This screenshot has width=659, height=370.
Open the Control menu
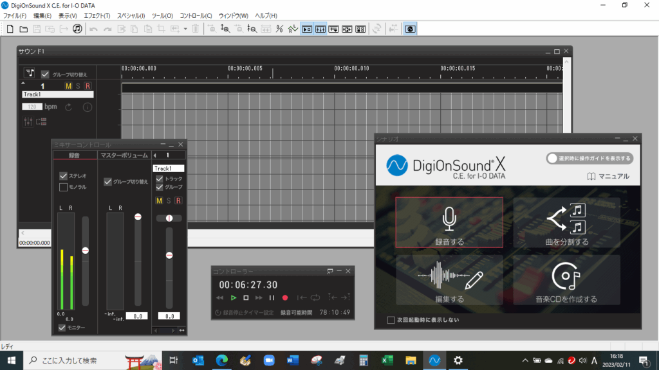click(x=196, y=16)
